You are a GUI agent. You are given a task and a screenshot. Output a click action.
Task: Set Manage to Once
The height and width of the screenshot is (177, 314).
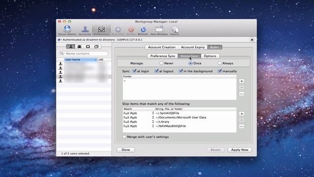click(190, 63)
